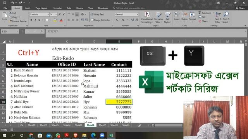The width and height of the screenshot is (248, 139).
Task: Apply Accounting dollar number format
Action: 117,20
